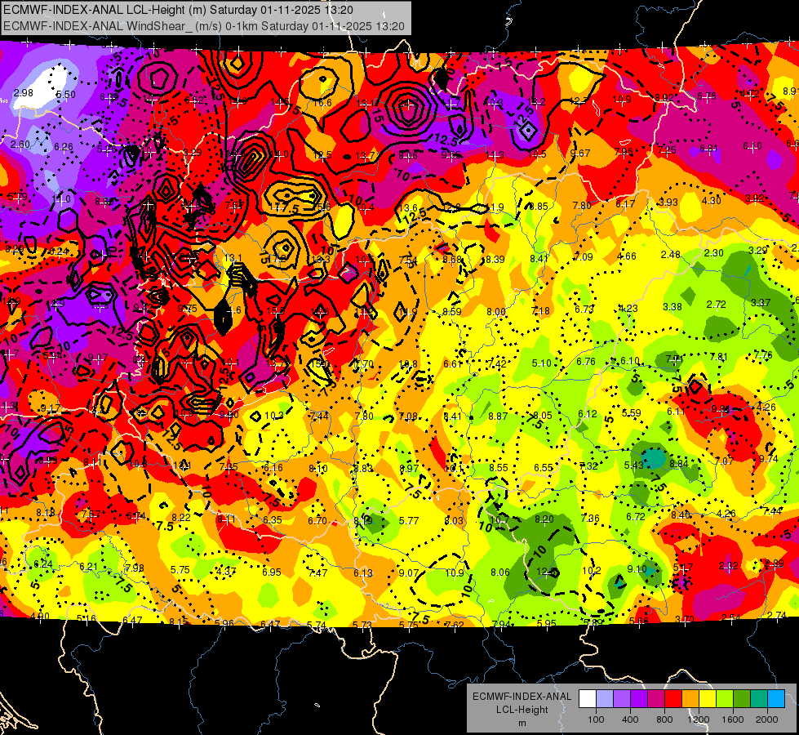Click the wind shear value '7.36'

590,519
